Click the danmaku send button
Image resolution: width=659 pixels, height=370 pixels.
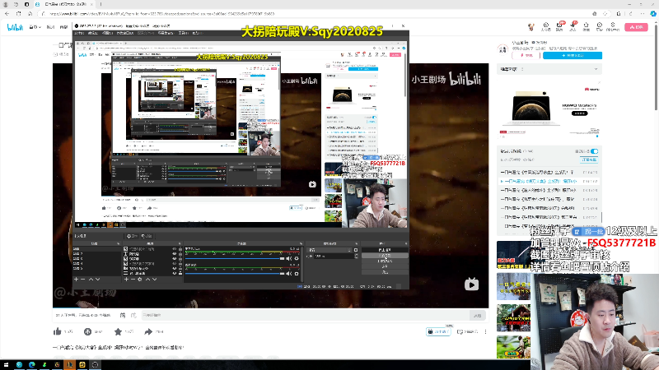pyautogui.click(x=478, y=315)
